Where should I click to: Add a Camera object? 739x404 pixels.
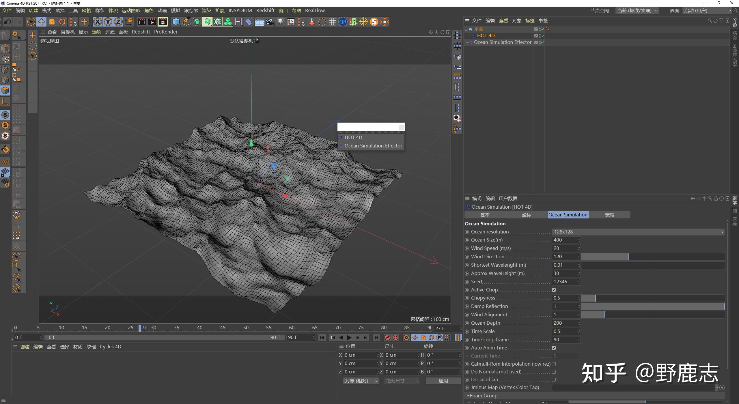270,22
